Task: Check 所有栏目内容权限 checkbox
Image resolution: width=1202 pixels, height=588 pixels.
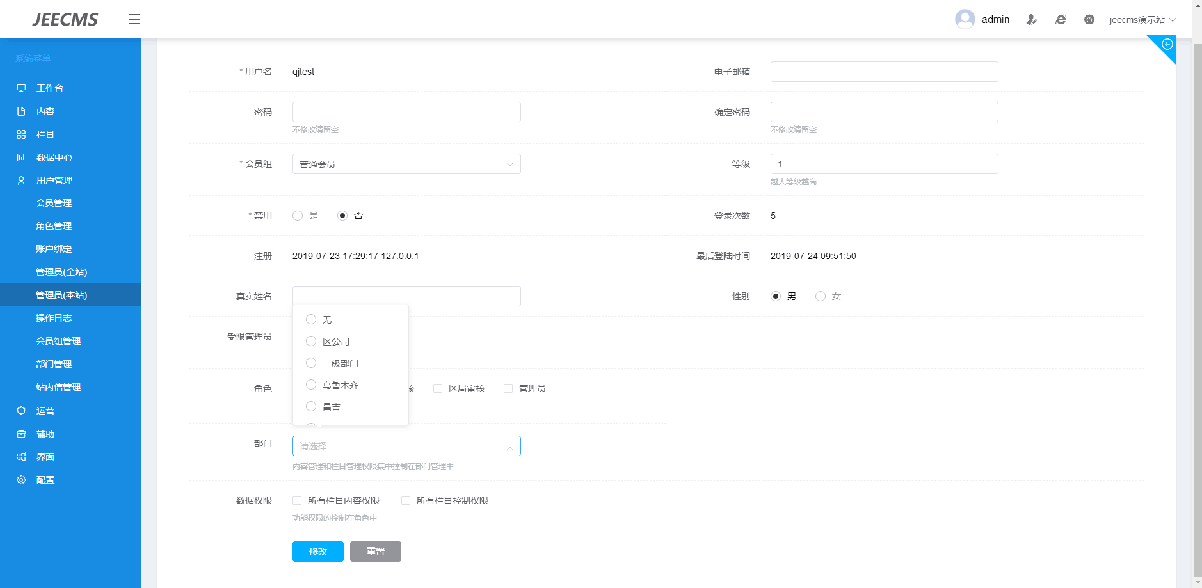Action: coord(297,500)
